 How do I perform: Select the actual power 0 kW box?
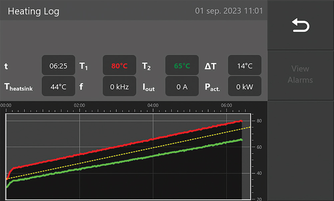(x=244, y=87)
